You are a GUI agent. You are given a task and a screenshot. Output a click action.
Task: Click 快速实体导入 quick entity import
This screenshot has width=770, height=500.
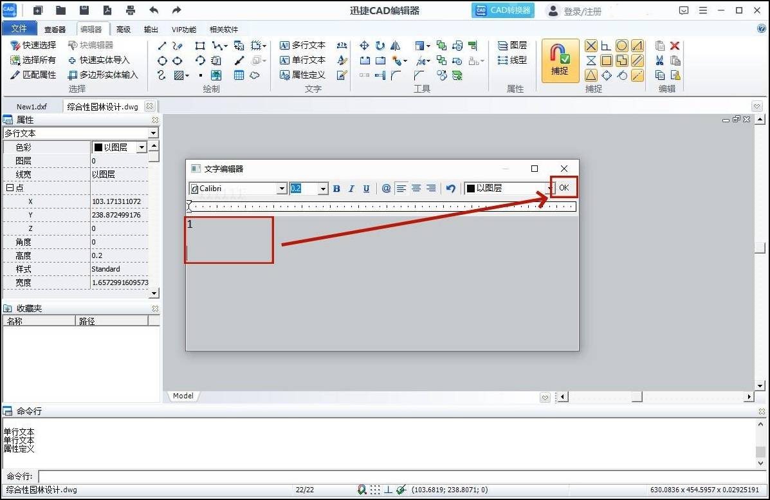pyautogui.click(x=98, y=60)
